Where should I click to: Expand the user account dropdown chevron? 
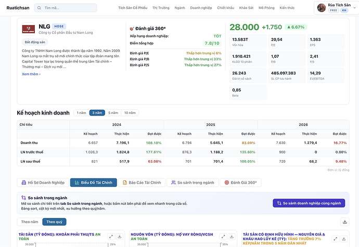355,8
